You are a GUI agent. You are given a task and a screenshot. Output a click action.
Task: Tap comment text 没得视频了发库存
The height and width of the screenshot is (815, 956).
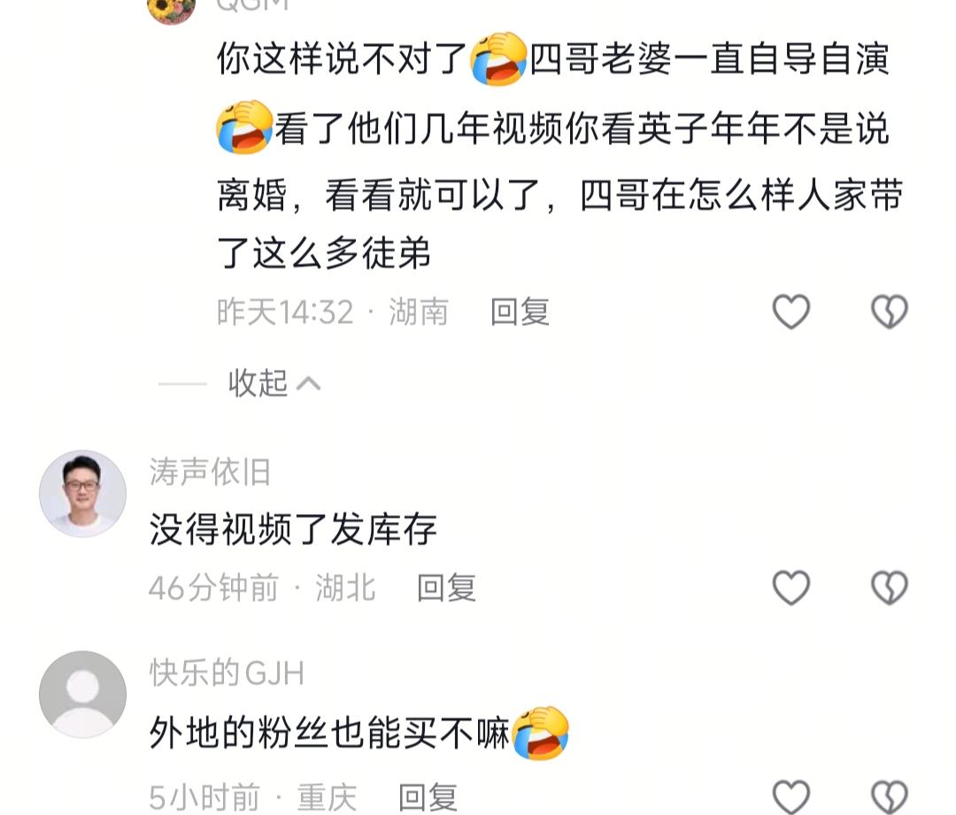293,529
